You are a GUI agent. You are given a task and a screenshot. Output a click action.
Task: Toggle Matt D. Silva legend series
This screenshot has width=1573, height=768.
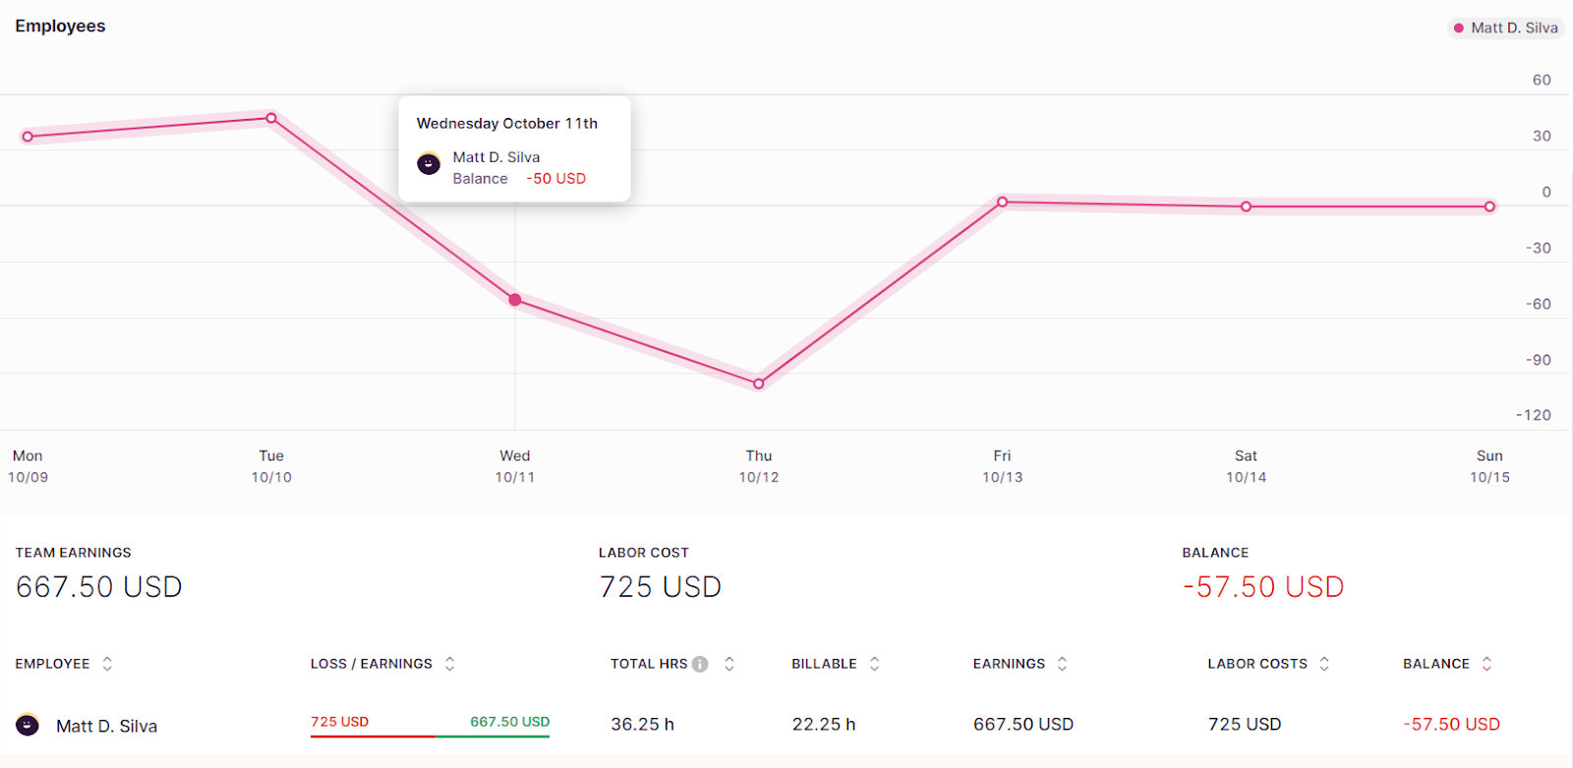1506,27
